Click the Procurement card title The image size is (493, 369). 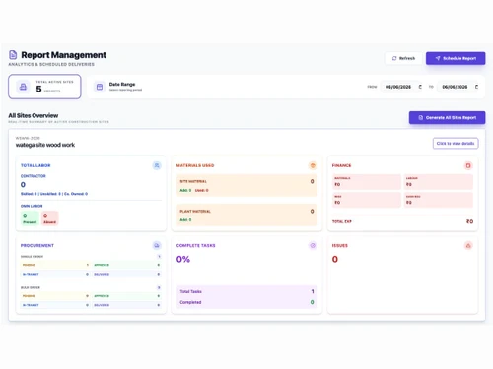[37, 245]
